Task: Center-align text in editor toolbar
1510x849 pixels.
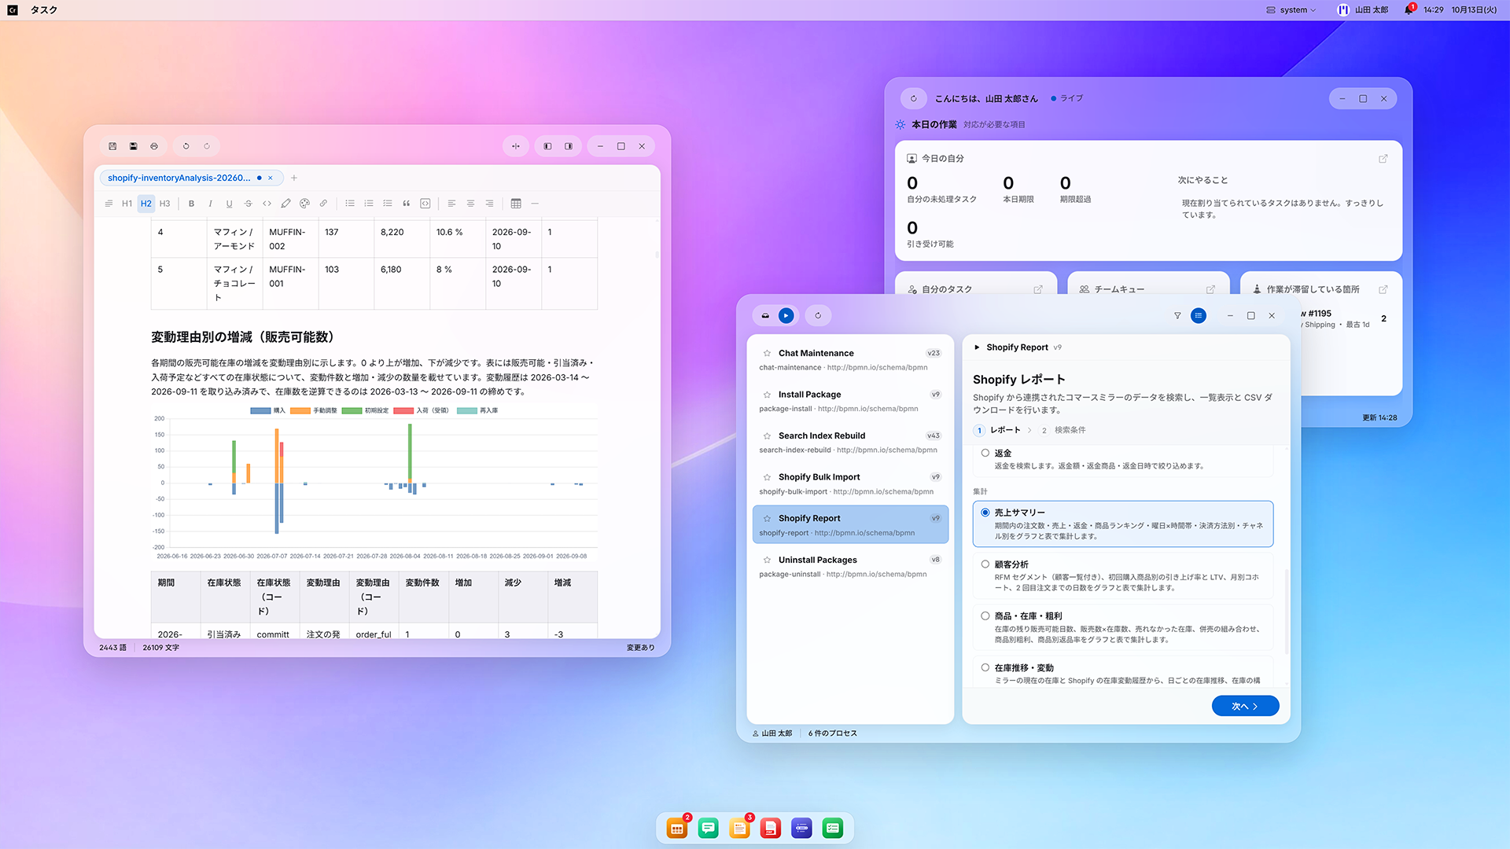Action: (x=470, y=204)
